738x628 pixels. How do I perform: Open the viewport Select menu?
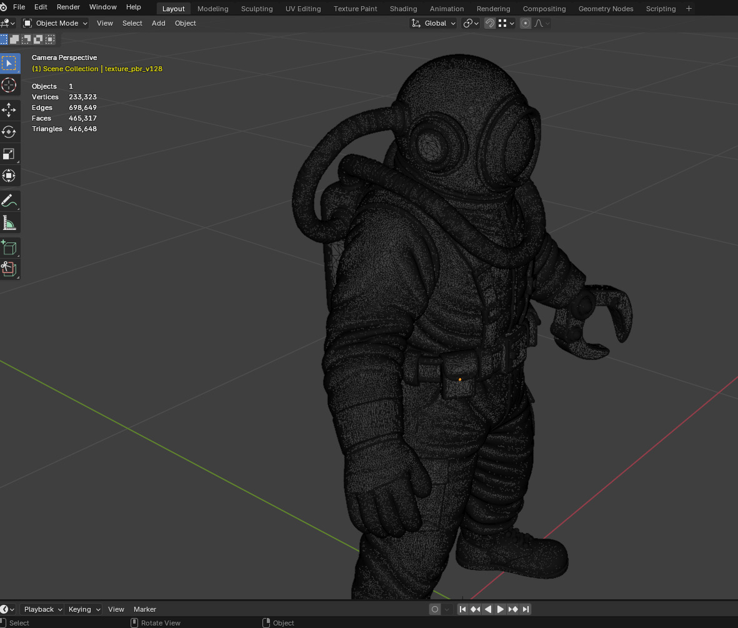(x=132, y=23)
